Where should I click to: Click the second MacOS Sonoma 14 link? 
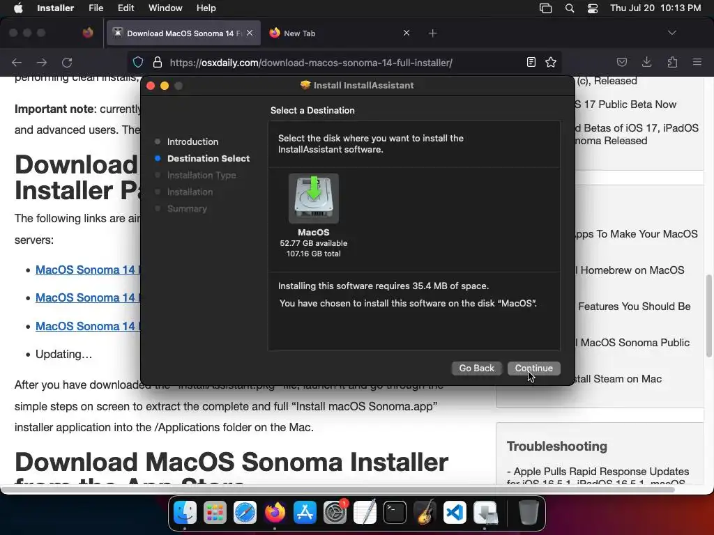point(88,297)
